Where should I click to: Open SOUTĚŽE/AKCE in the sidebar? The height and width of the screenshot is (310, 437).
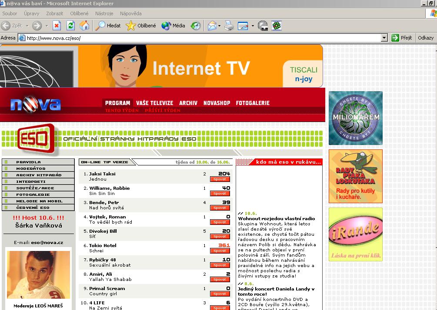38,188
